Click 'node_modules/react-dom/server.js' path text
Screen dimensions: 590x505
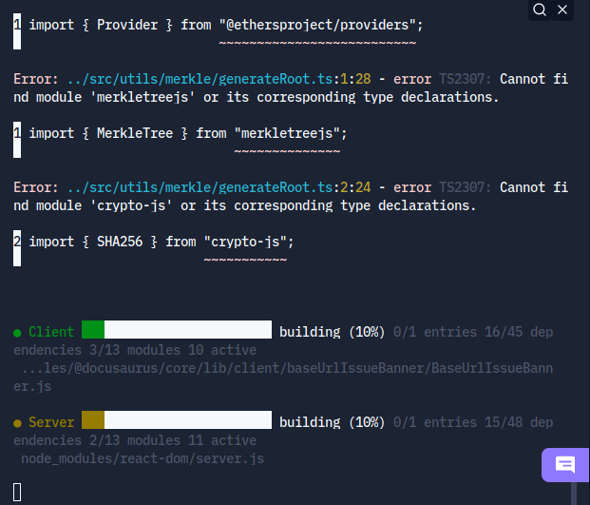coord(143,458)
